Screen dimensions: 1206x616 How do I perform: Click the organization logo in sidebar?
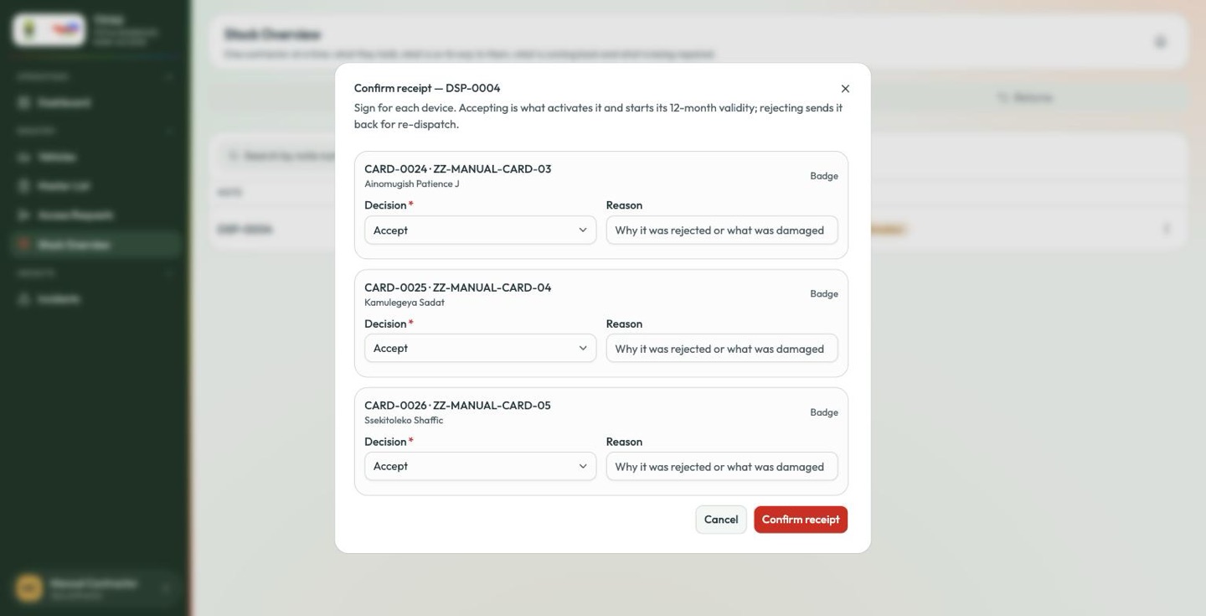pyautogui.click(x=49, y=30)
